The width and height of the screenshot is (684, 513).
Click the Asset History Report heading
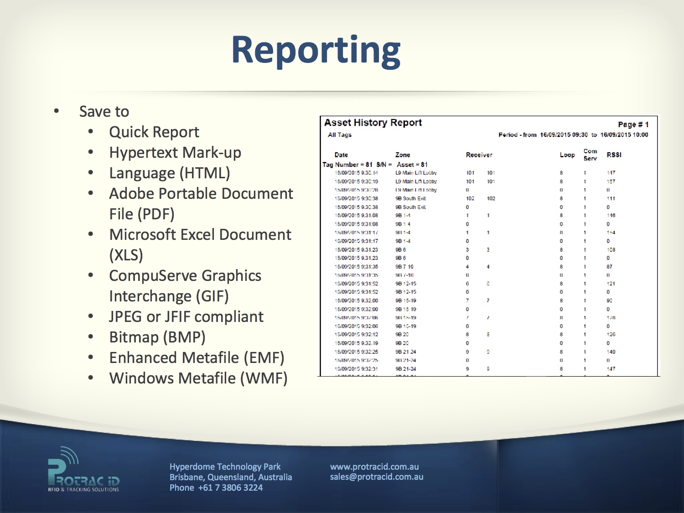coord(373,123)
